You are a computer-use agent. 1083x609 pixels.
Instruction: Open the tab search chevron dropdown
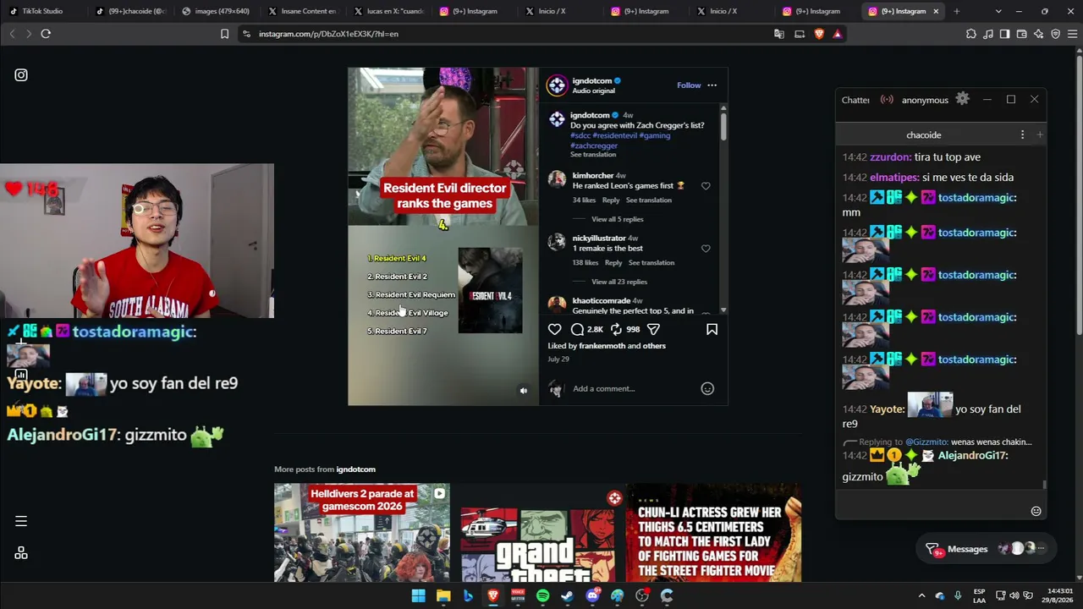pos(998,11)
